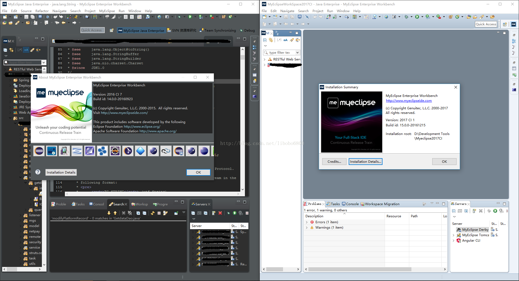
Task: Switch to Workspace Migration tab
Action: coord(380,204)
